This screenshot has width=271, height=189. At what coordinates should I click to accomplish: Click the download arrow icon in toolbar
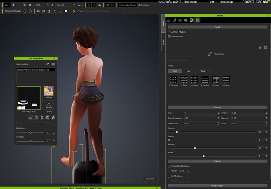coord(60,11)
